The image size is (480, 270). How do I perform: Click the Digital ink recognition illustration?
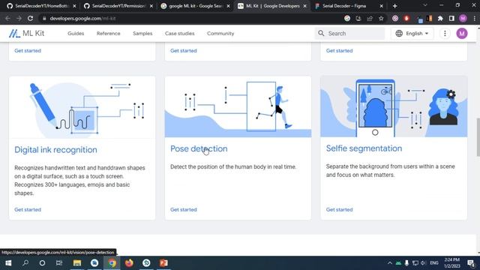(x=82, y=107)
